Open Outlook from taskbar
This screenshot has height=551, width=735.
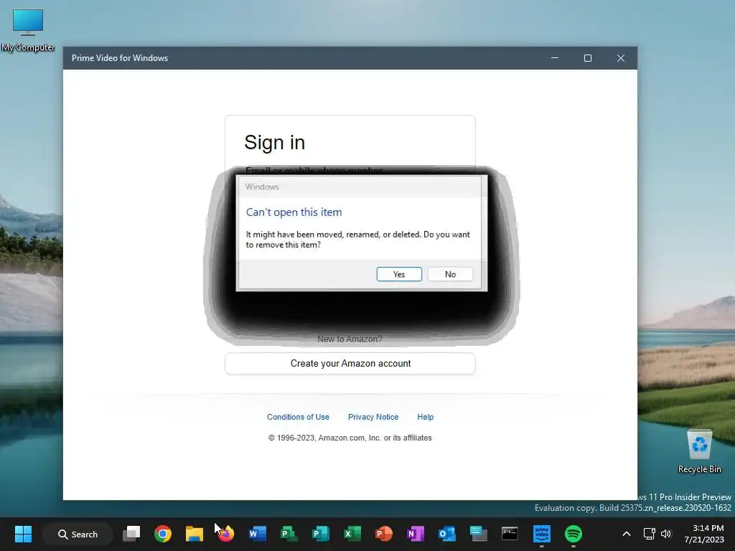[446, 534]
